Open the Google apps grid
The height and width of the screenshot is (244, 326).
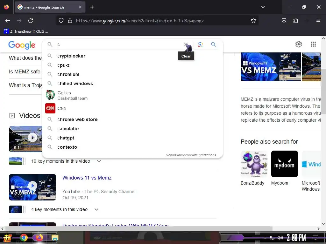point(313,44)
